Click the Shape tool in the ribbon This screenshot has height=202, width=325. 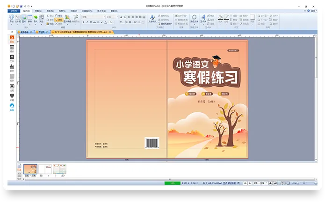pos(11,18)
